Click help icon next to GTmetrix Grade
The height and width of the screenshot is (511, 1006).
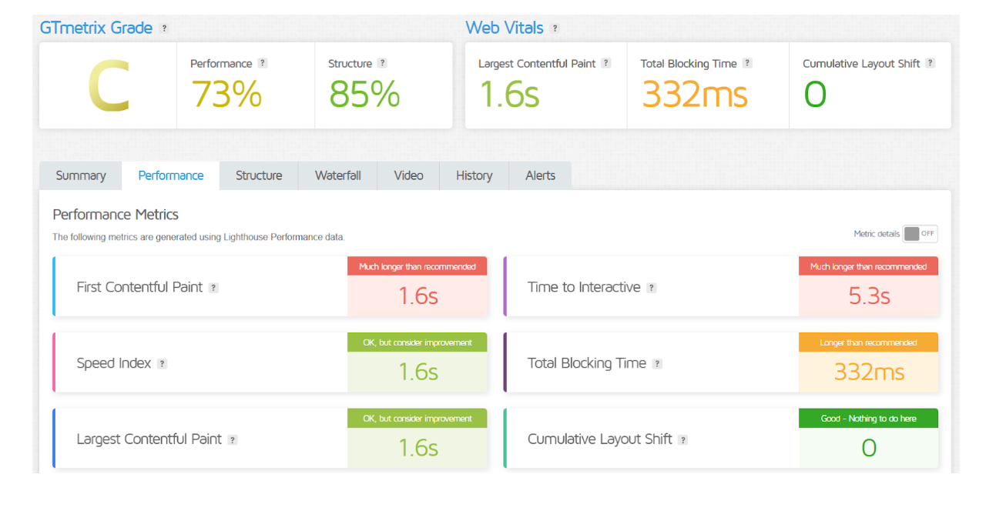point(164,28)
